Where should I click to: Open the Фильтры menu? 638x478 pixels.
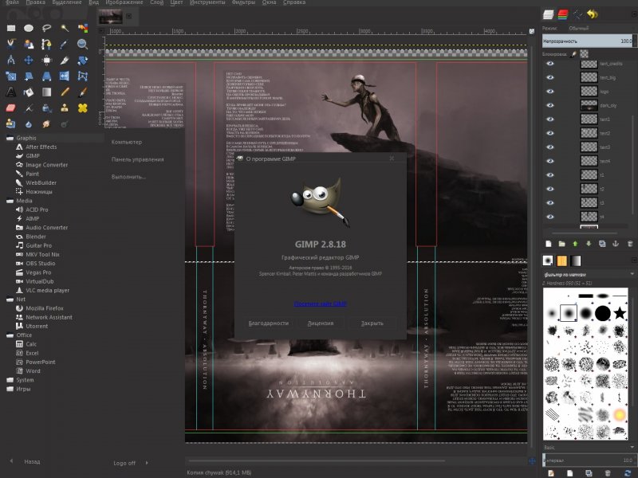[x=243, y=2]
